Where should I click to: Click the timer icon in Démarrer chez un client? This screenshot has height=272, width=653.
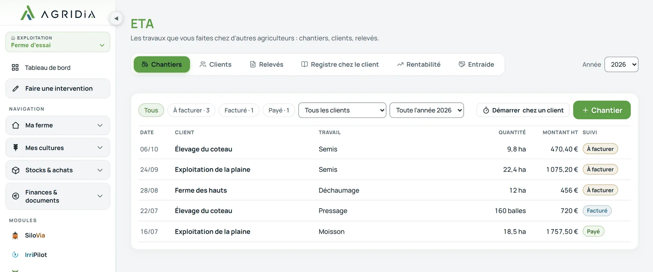486,111
